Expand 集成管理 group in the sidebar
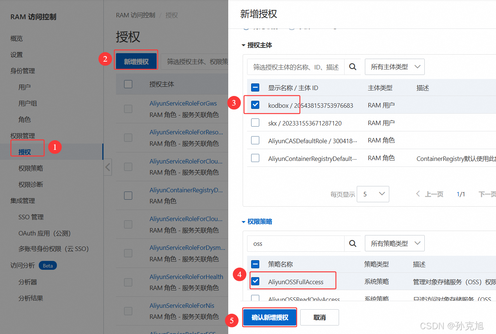496x334 pixels. (23, 201)
